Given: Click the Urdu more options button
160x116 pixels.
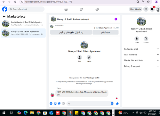Looking at the screenshot, I should coord(105,32).
